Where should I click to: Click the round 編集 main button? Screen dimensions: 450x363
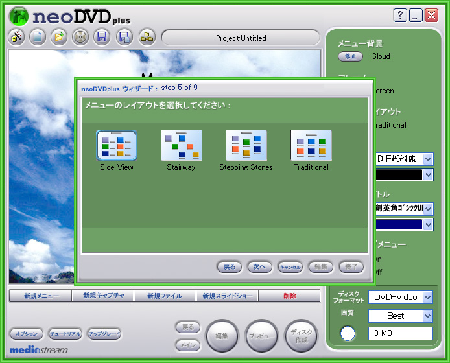222,336
